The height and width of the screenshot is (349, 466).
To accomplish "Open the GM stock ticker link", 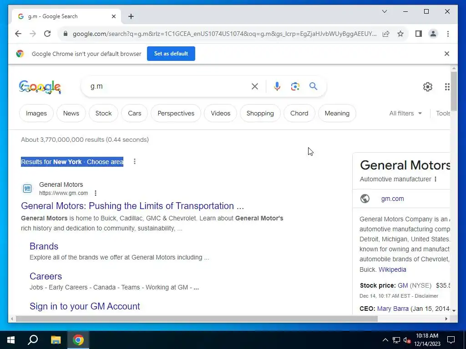I will point(403,285).
